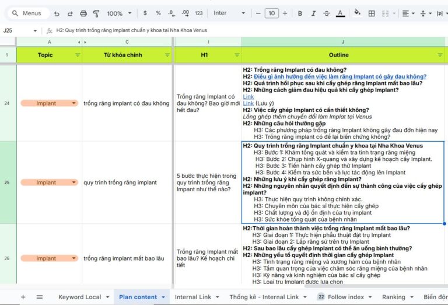Switch to the Internal Link sheet tab
The image size is (448, 305).
(x=193, y=297)
